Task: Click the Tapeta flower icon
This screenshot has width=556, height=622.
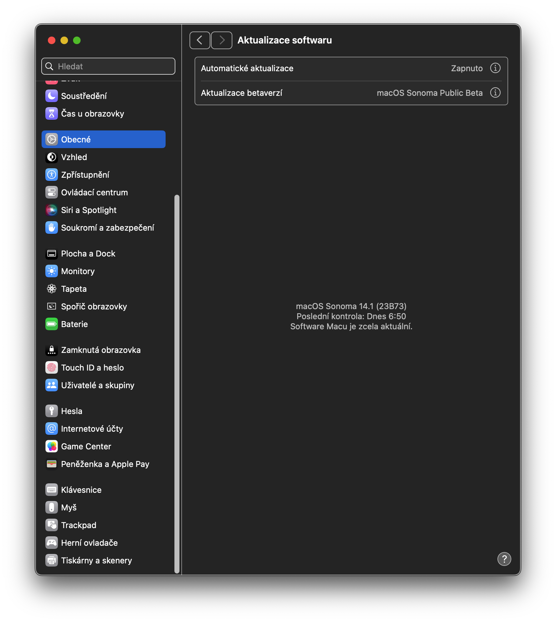Action: [52, 289]
